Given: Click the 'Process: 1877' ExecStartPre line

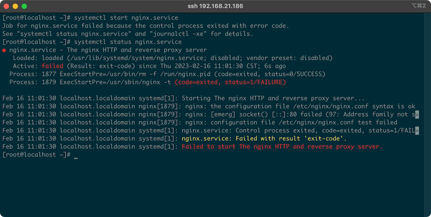Looking at the screenshot, I should tap(167, 74).
